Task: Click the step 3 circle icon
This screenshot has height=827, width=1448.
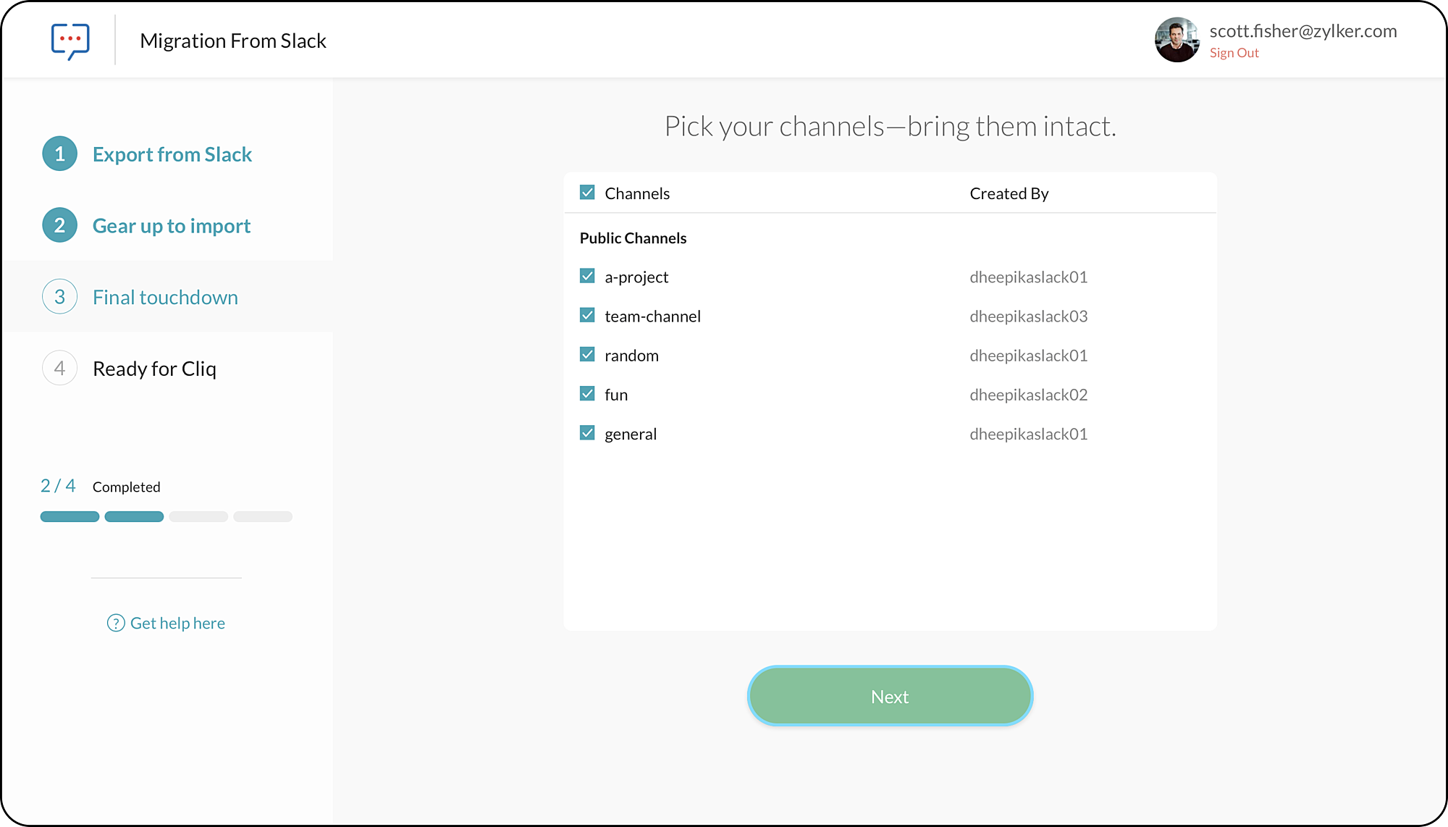Action: coord(60,297)
